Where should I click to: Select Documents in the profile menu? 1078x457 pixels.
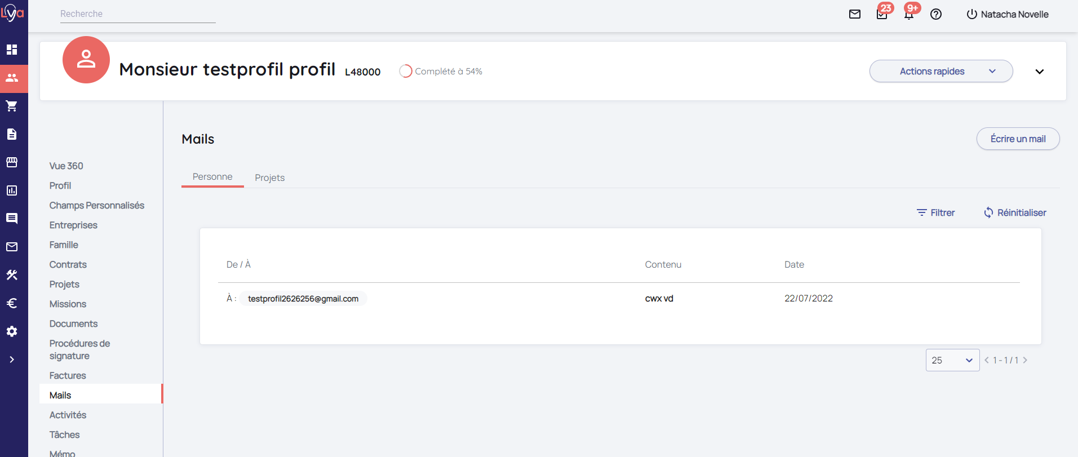pos(73,323)
